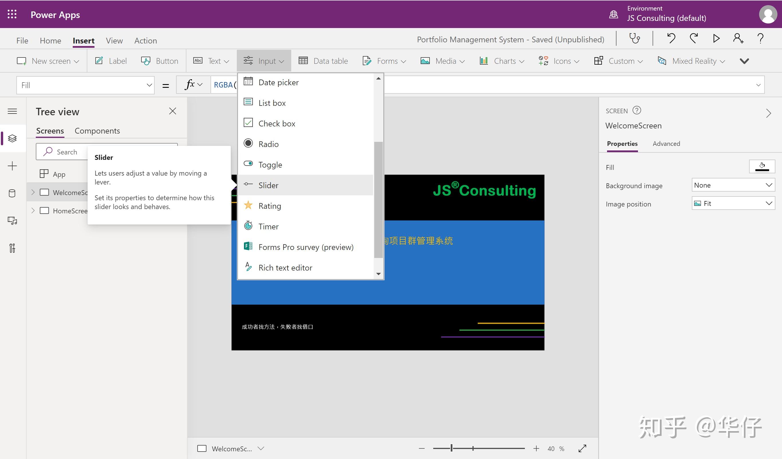
Task: Click the Fit to window expand icon
Action: 582,448
